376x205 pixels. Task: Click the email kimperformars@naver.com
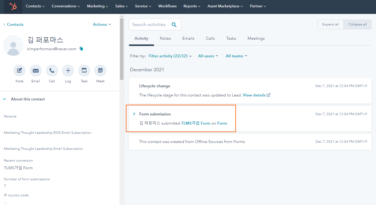(x=52, y=49)
